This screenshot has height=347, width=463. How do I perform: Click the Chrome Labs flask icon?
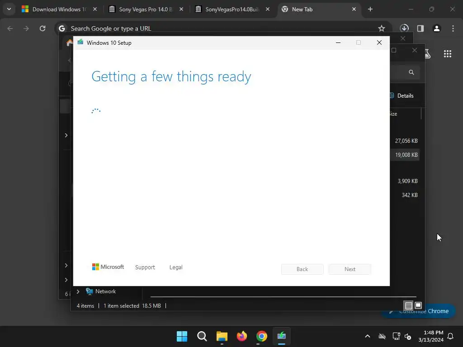(428, 54)
